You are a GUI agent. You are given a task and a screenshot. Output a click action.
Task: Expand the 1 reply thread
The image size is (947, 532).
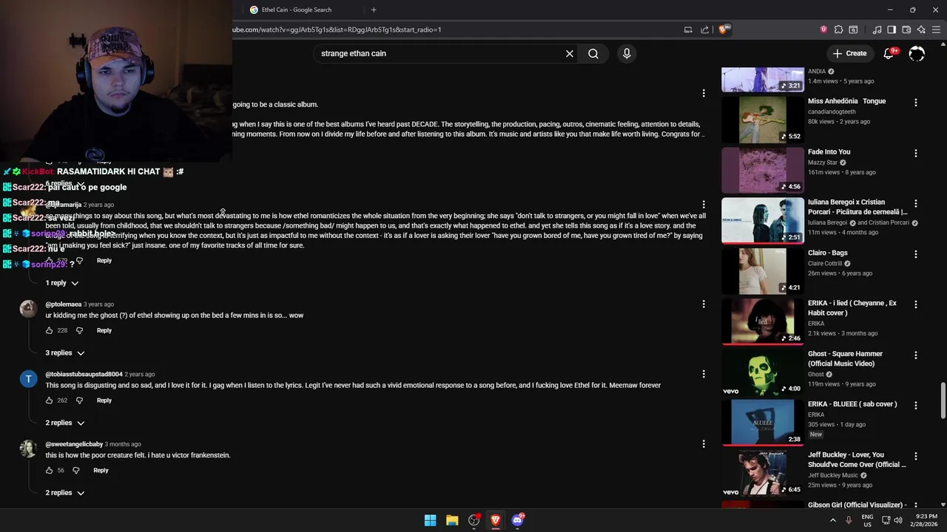61,283
